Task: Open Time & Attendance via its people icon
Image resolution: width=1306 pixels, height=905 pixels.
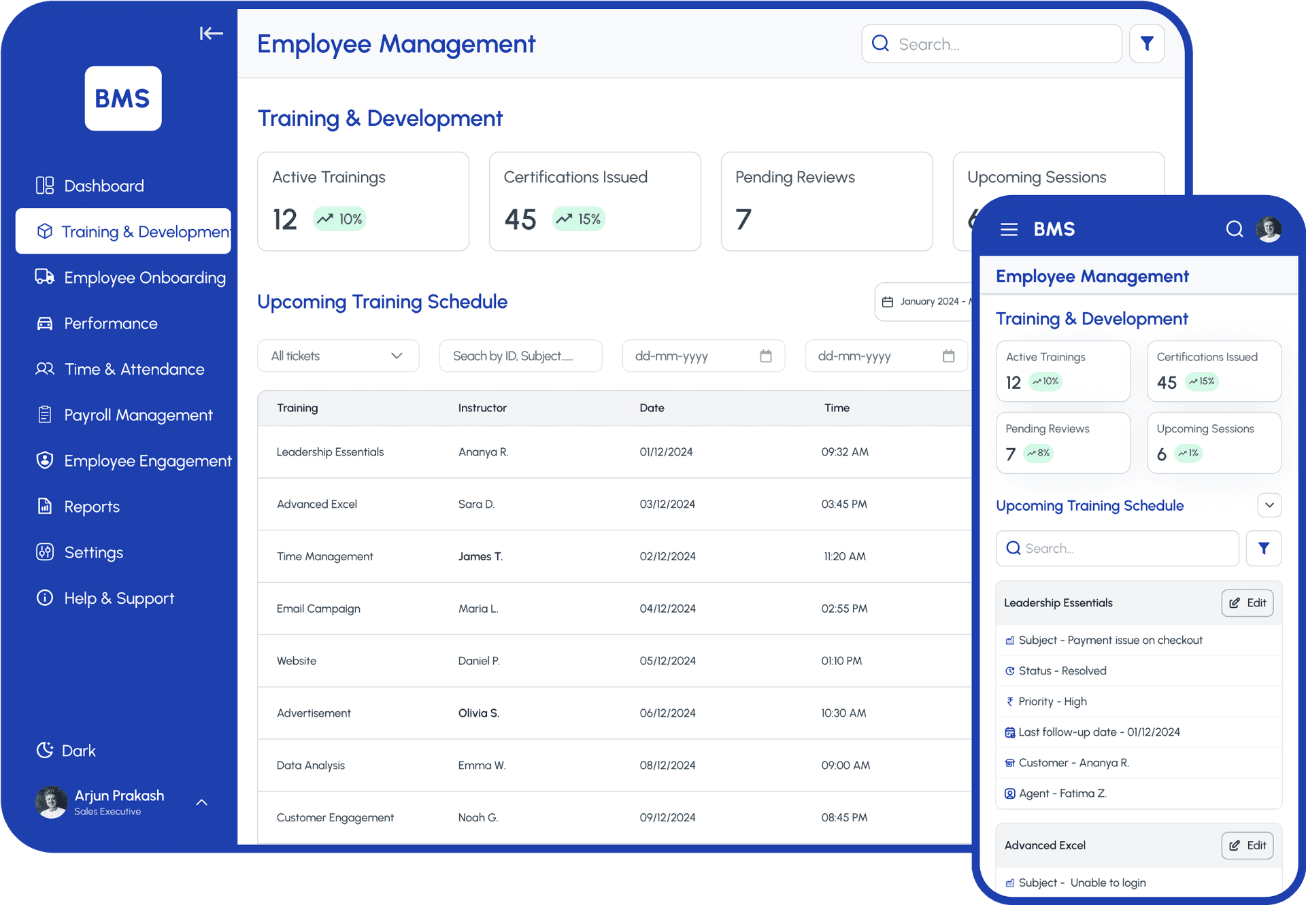Action: [45, 369]
